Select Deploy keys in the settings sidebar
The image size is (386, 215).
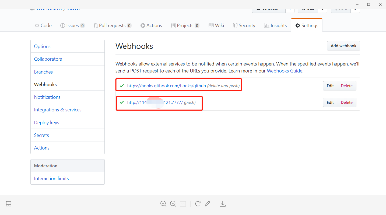tap(47, 122)
